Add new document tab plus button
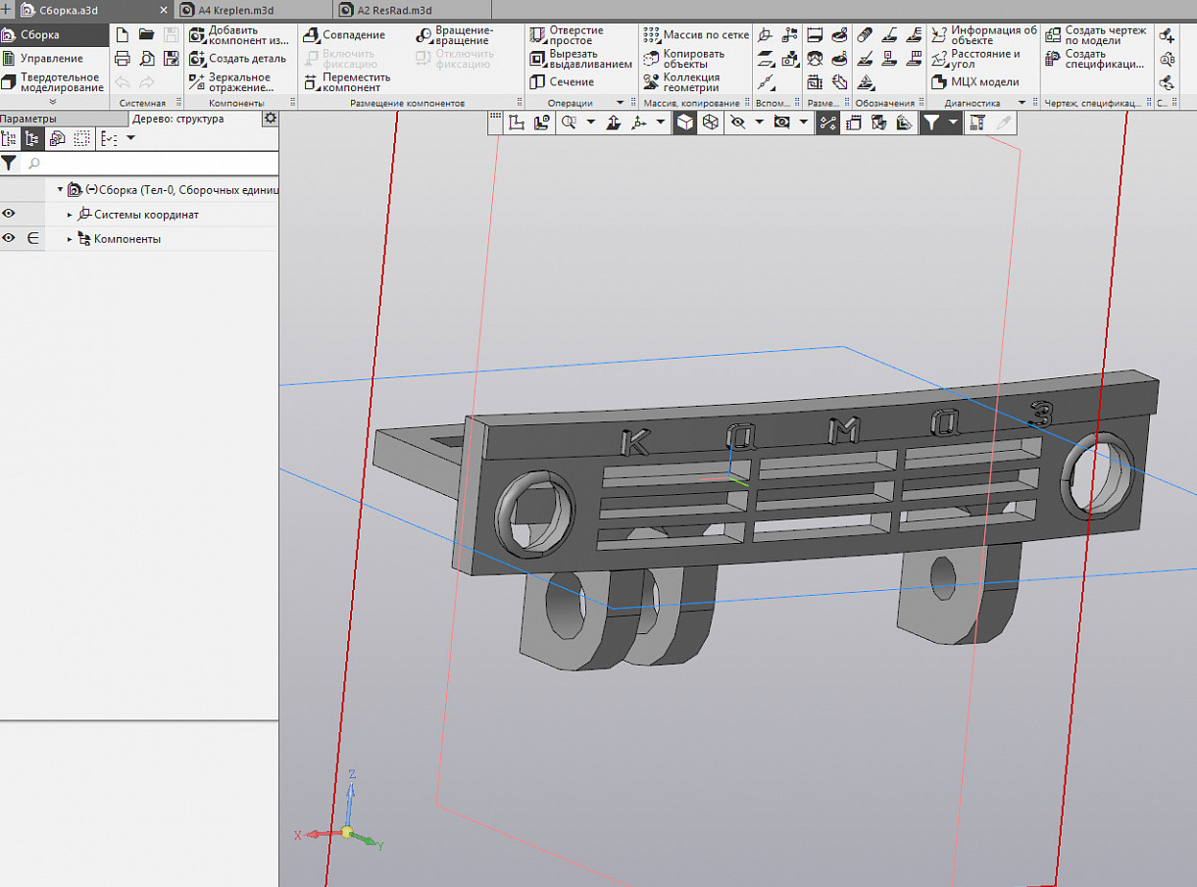The height and width of the screenshot is (887, 1197). click(6, 9)
